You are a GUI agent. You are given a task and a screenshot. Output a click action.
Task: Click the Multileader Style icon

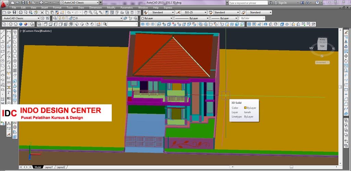click(x=243, y=13)
